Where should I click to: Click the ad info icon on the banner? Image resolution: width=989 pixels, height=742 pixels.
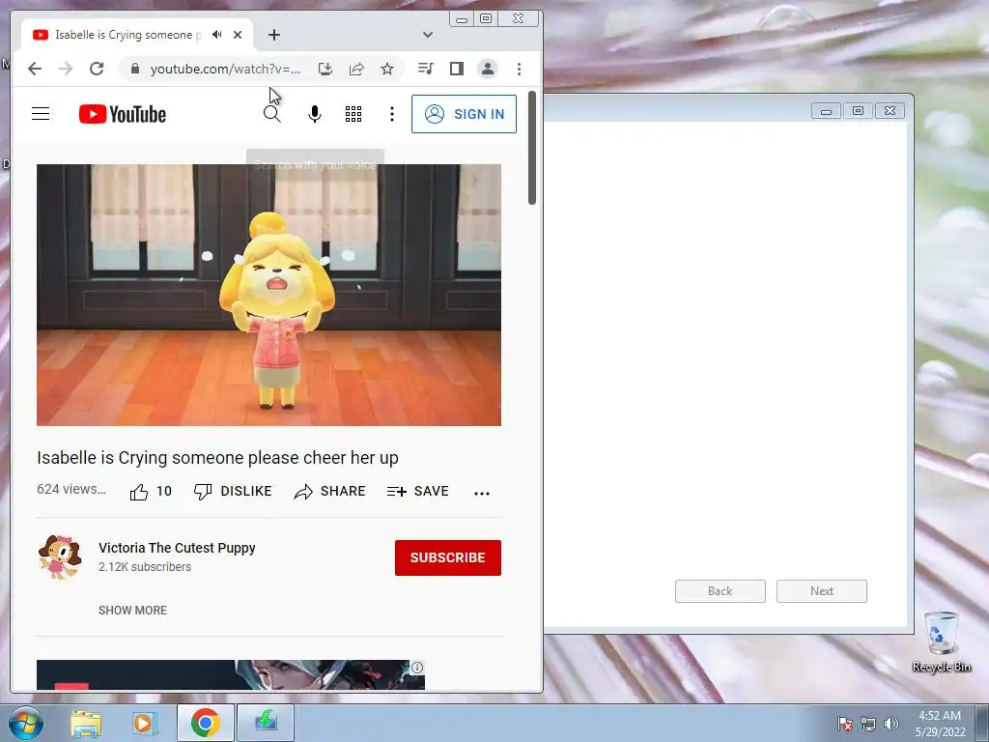[x=417, y=668]
